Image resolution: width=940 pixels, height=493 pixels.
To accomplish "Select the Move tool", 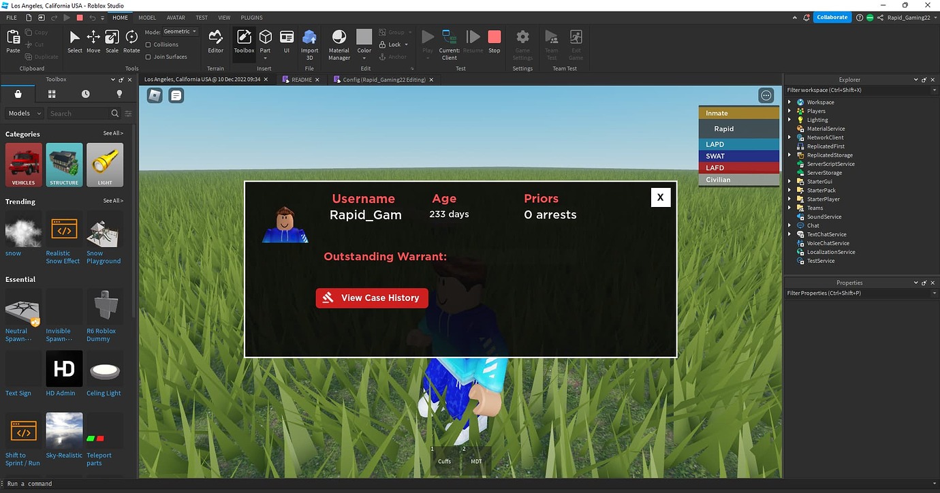I will tap(93, 41).
